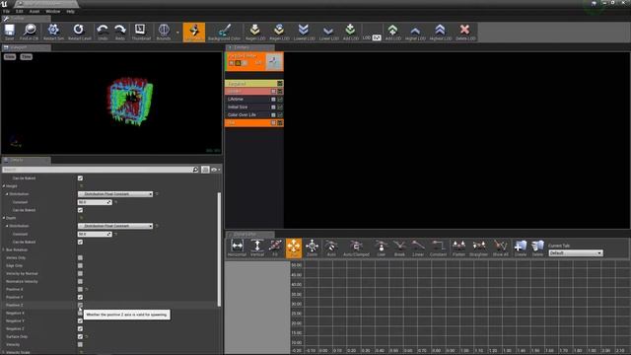The height and width of the screenshot is (355, 631).
Task: Open Current Tab Default dropdown
Action: click(576, 253)
